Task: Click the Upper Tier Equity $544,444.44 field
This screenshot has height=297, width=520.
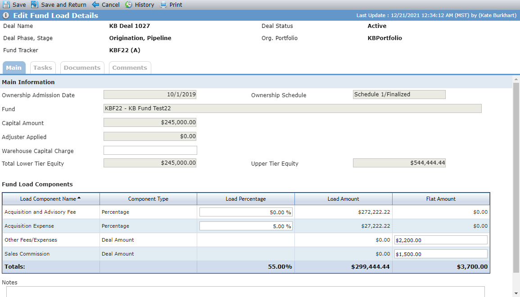Action: click(399, 163)
